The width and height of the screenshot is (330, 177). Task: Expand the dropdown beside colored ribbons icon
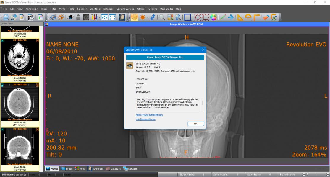point(99,17)
